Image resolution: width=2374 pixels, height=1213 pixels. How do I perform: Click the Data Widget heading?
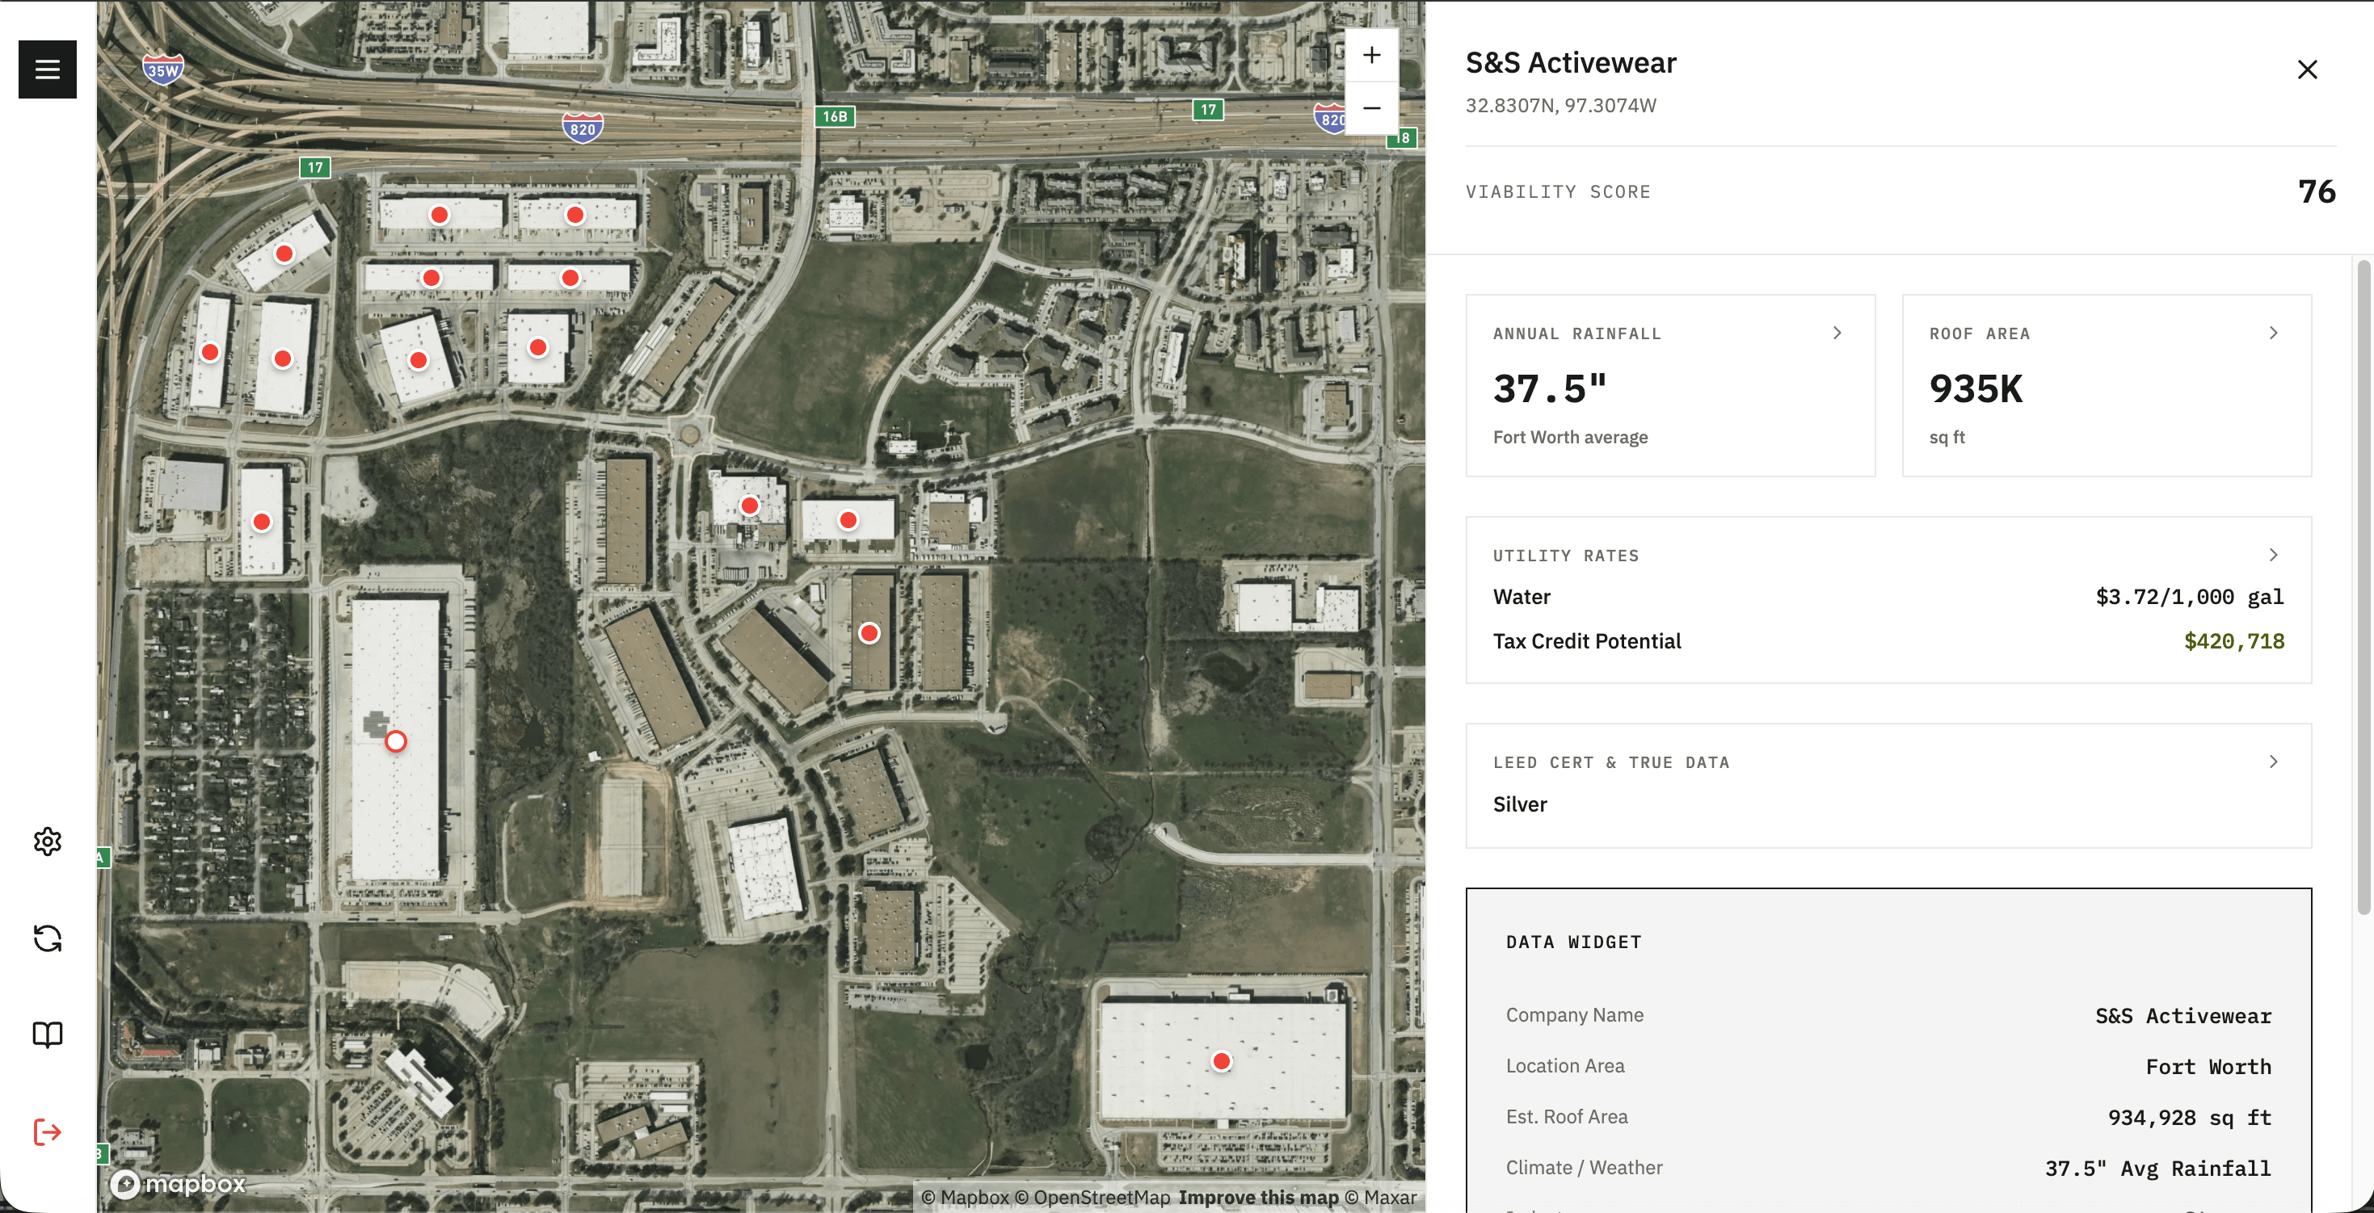click(x=1573, y=942)
